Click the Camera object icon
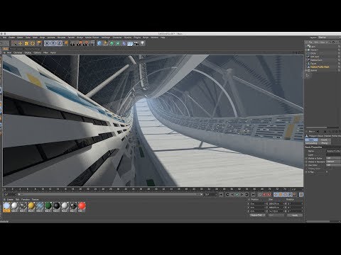The image size is (341, 255). coord(136,43)
